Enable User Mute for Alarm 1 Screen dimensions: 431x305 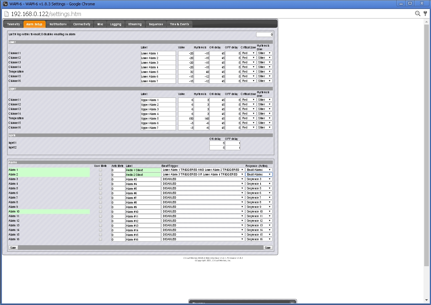[100, 170]
